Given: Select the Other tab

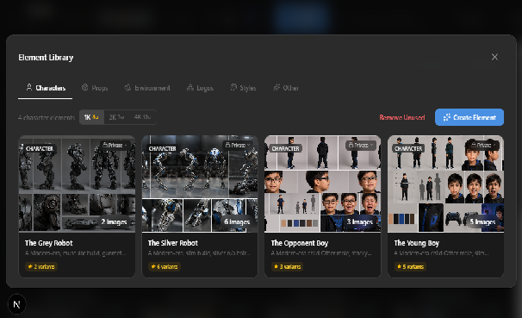Looking at the screenshot, I should [286, 88].
